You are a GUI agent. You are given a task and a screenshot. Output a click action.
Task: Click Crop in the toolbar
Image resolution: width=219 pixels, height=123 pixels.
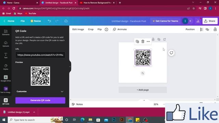(91, 29)
